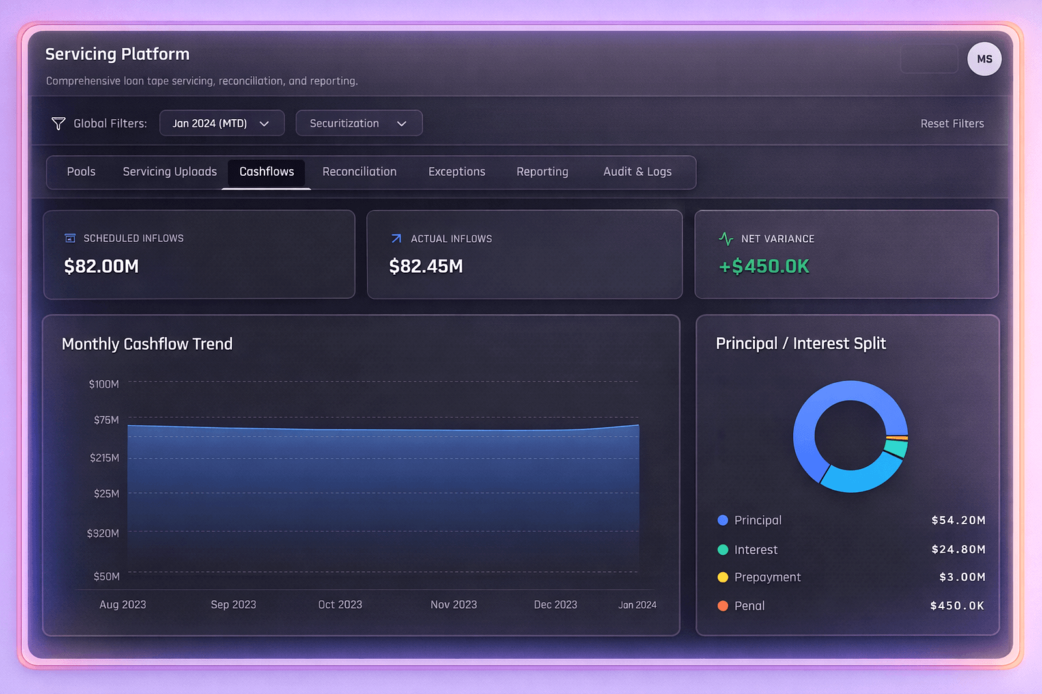Switch to the Exceptions tab
The height and width of the screenshot is (694, 1042).
click(457, 171)
